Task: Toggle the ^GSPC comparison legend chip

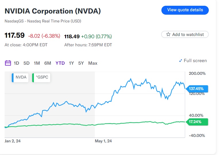Action: pyautogui.click(x=42, y=77)
